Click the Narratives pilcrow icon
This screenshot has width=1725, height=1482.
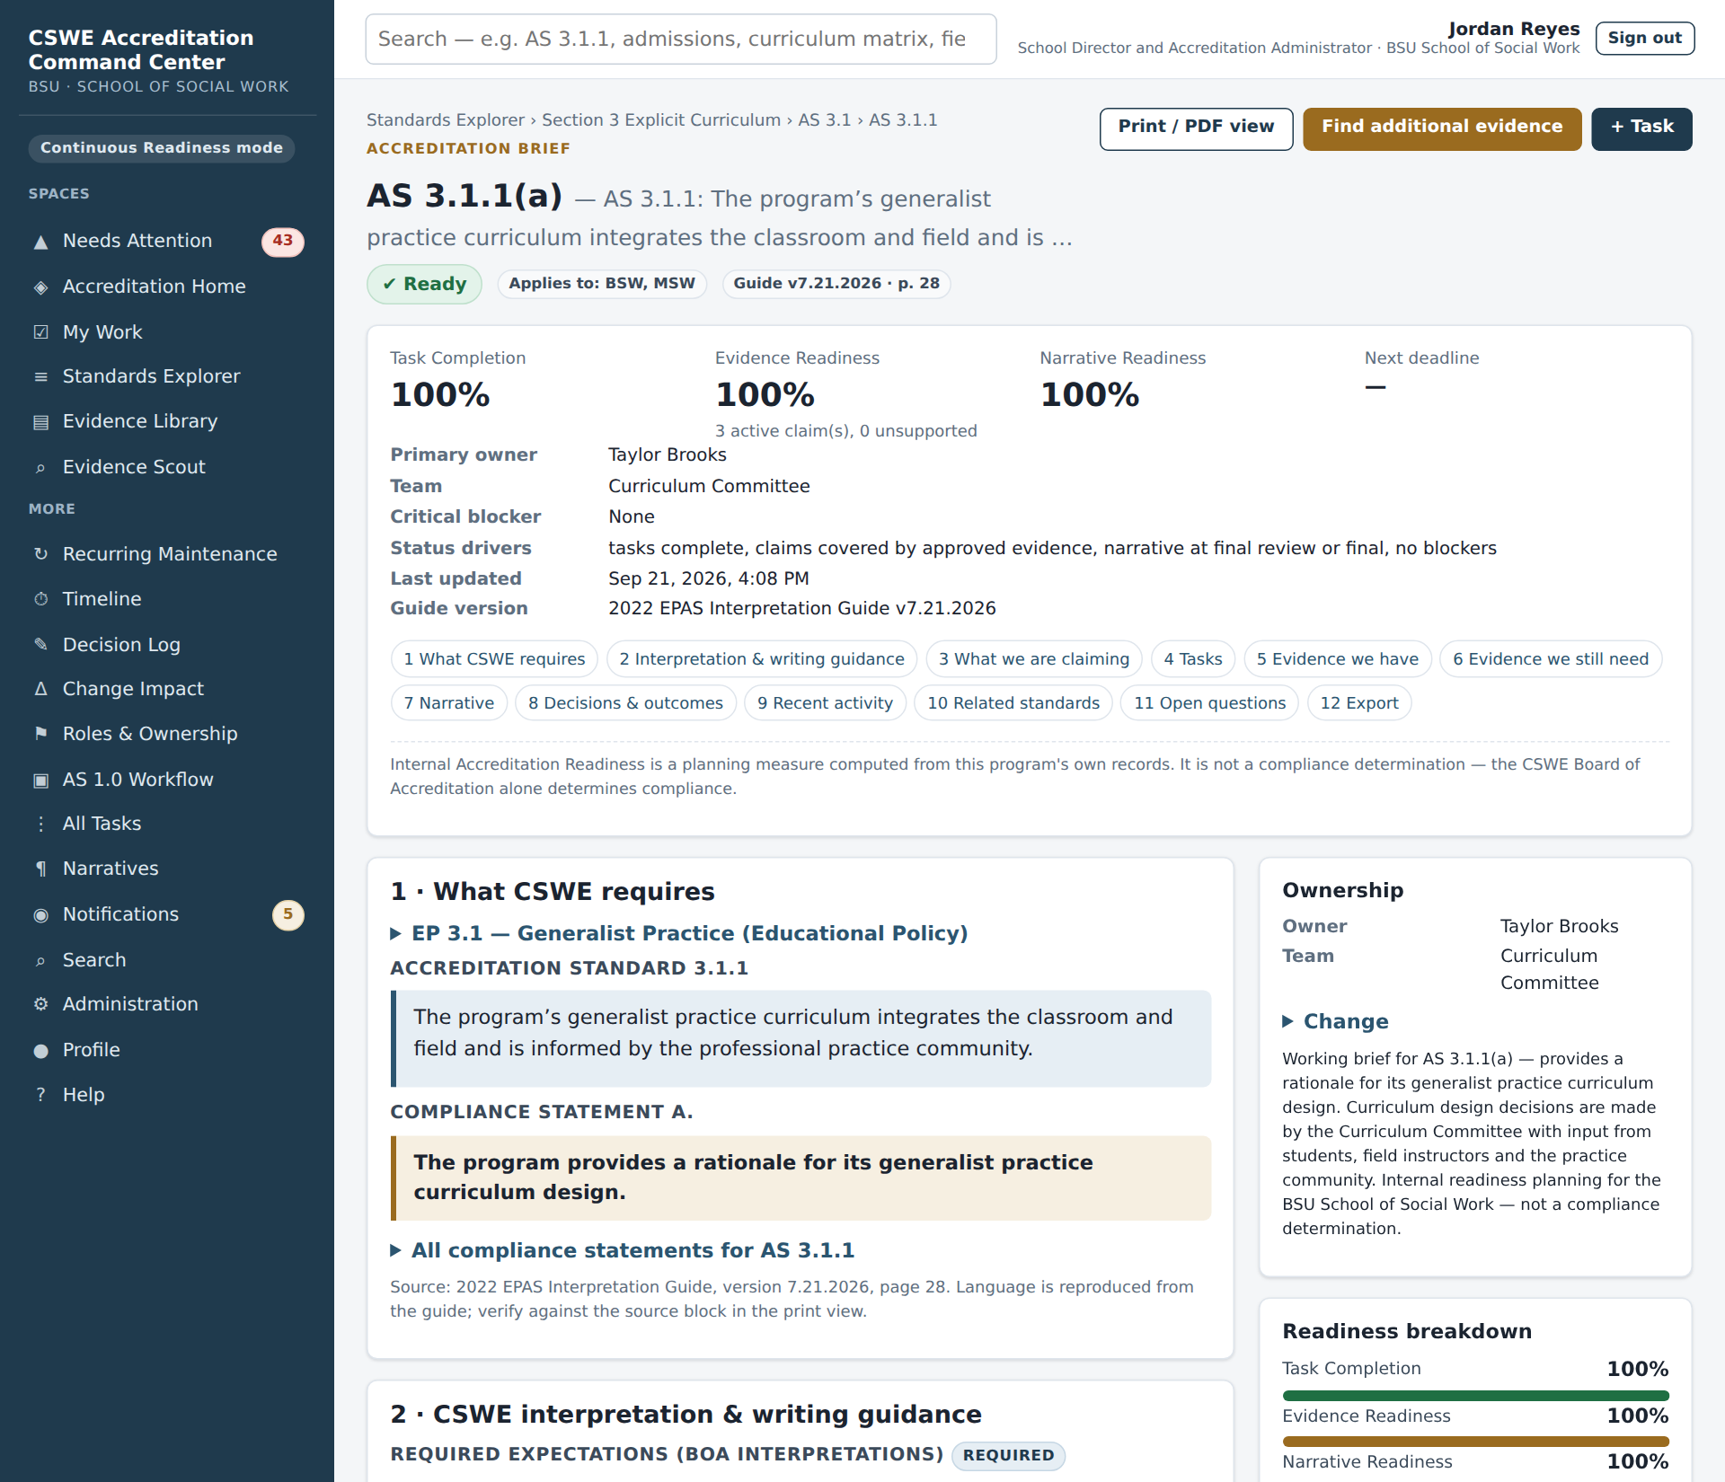click(40, 869)
